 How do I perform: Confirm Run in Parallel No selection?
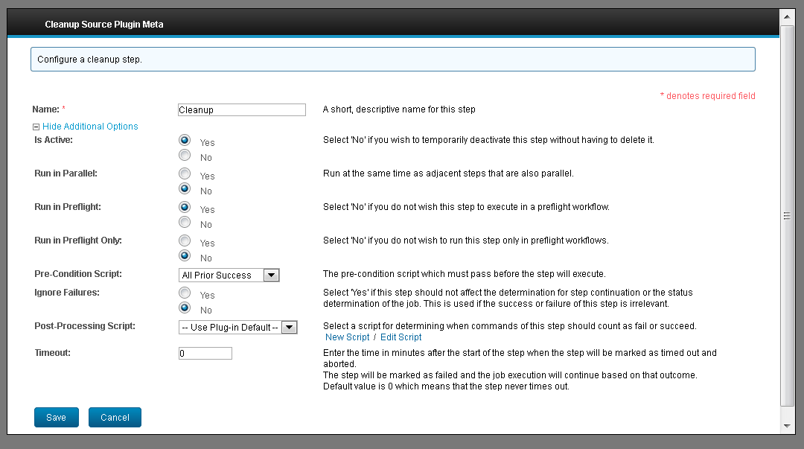(x=185, y=188)
